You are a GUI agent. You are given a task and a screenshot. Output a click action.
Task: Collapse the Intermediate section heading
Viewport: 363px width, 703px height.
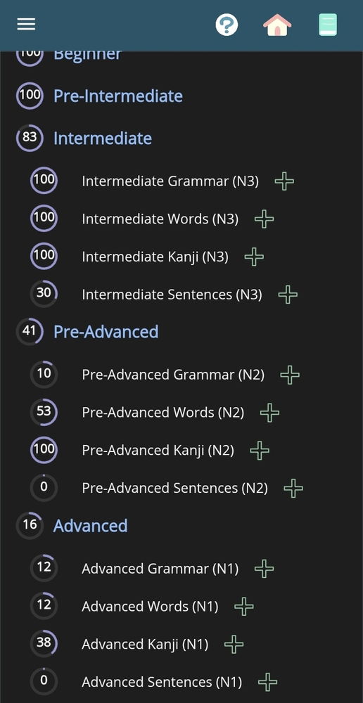(x=103, y=138)
